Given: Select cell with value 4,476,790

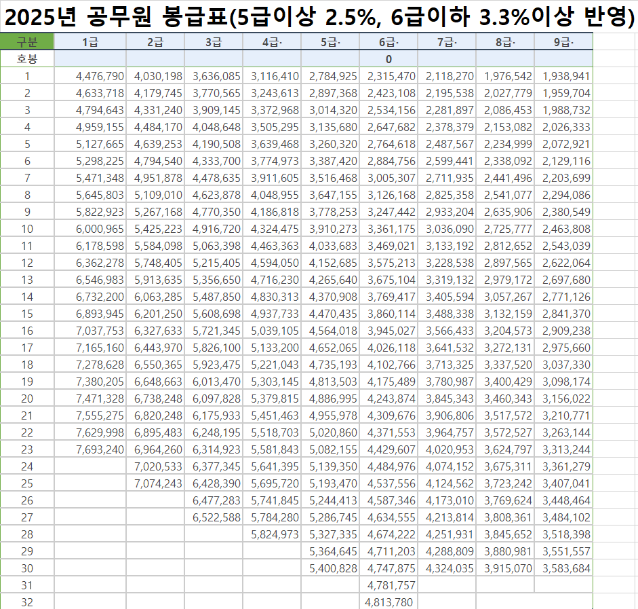Looking at the screenshot, I should click(90, 76).
